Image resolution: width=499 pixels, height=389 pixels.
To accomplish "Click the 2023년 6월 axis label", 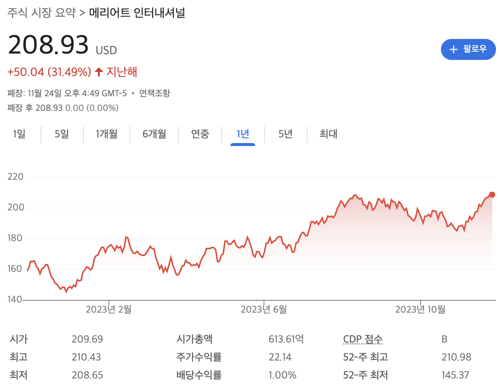I will click(x=264, y=309).
